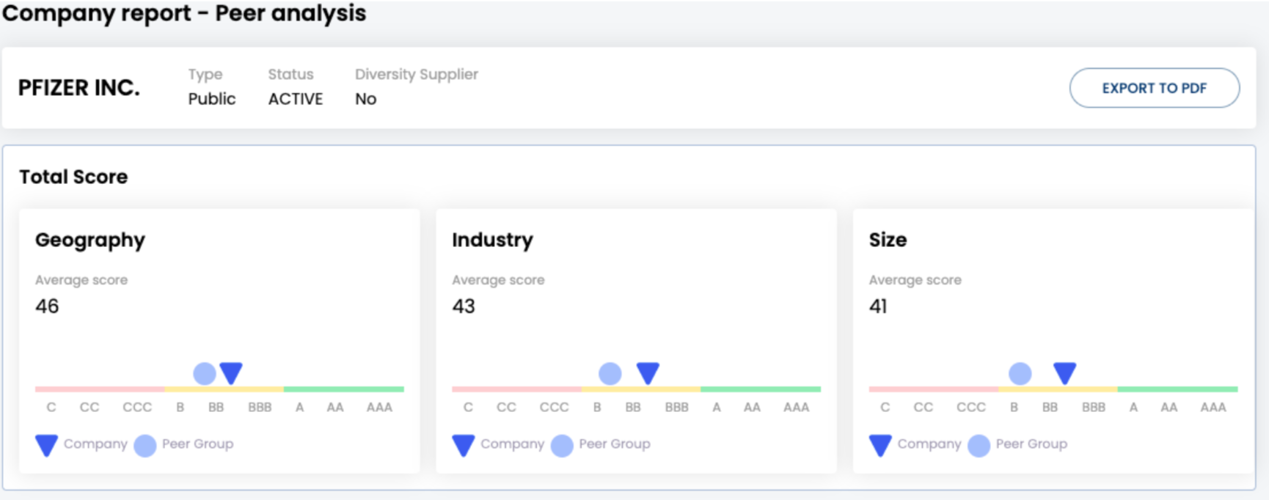Screen dimensions: 1269x500
Task: Click the Size card title
Action: click(x=888, y=240)
